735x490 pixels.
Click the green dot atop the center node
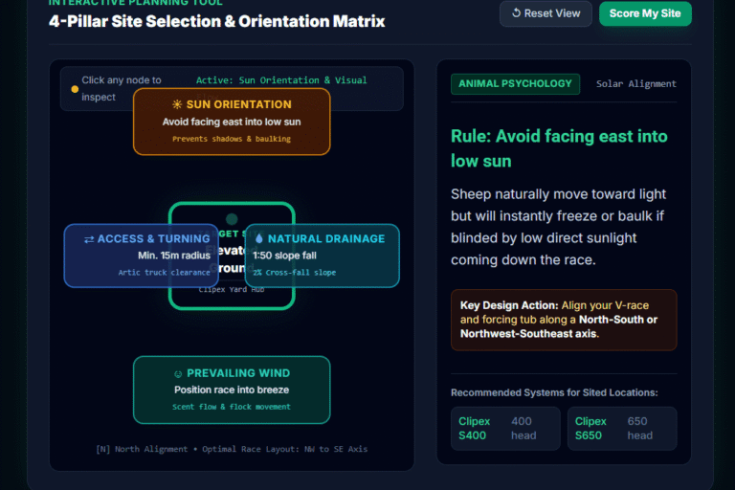232,218
